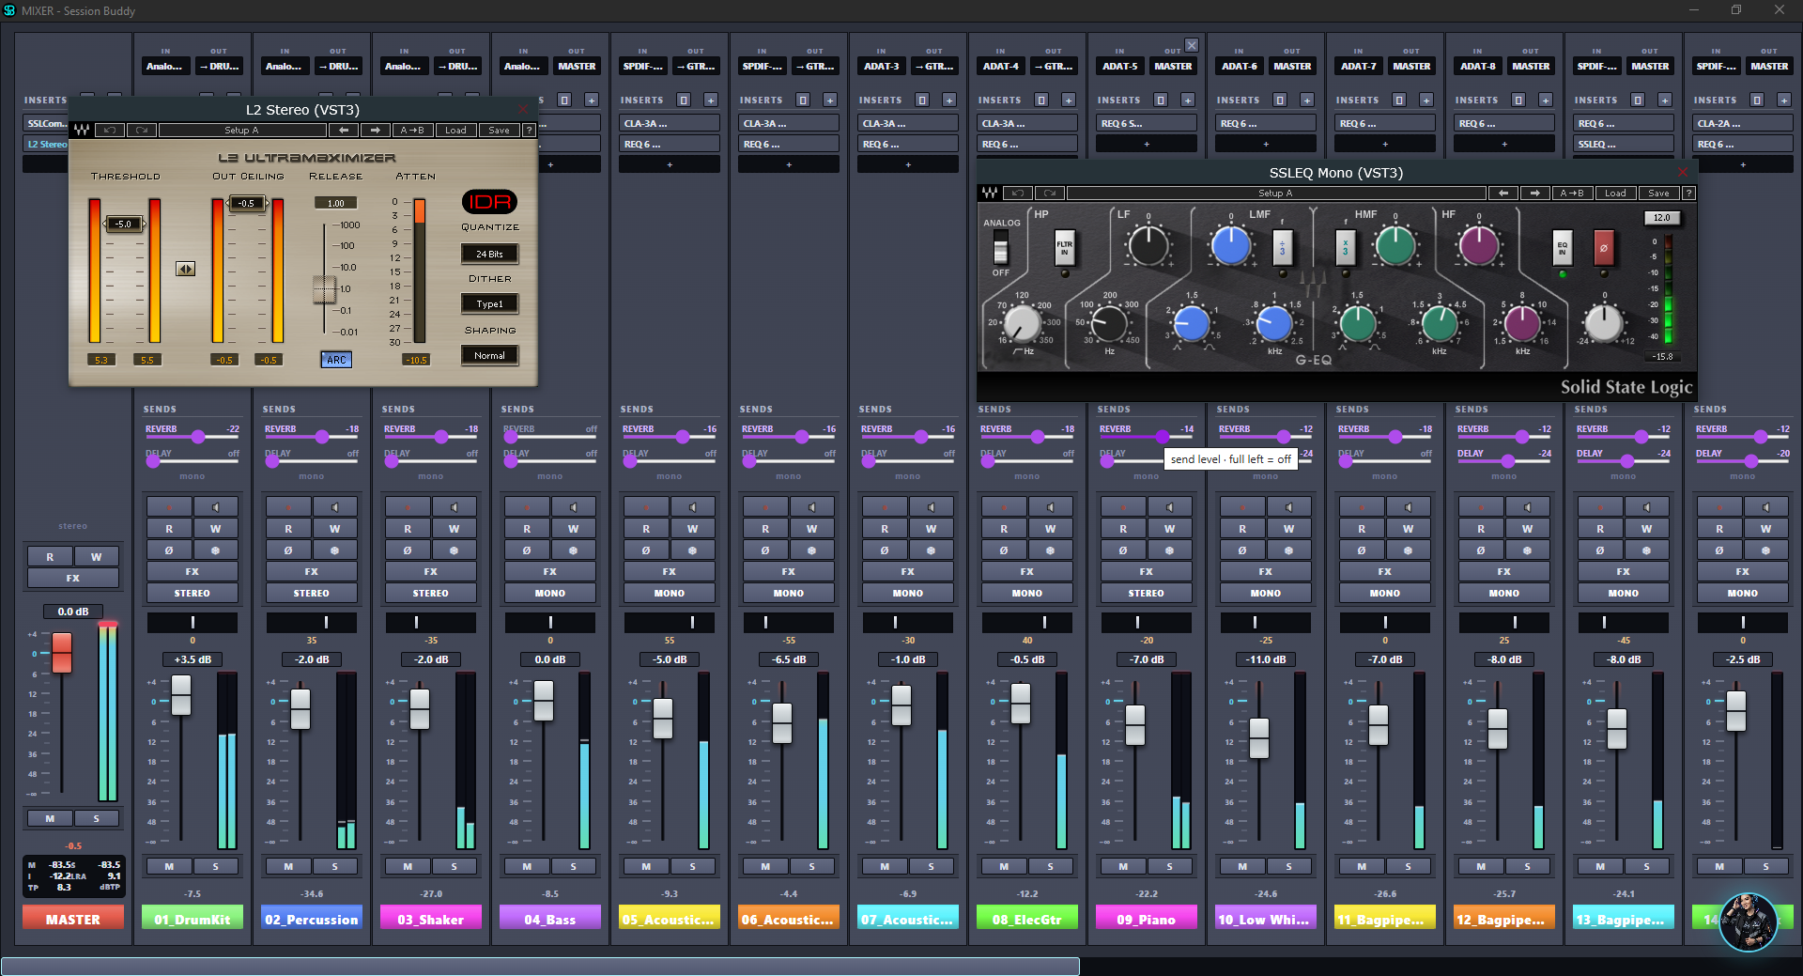The height and width of the screenshot is (976, 1803).
Task: Open the SSLCom insert on the master strip
Action: pos(45,123)
